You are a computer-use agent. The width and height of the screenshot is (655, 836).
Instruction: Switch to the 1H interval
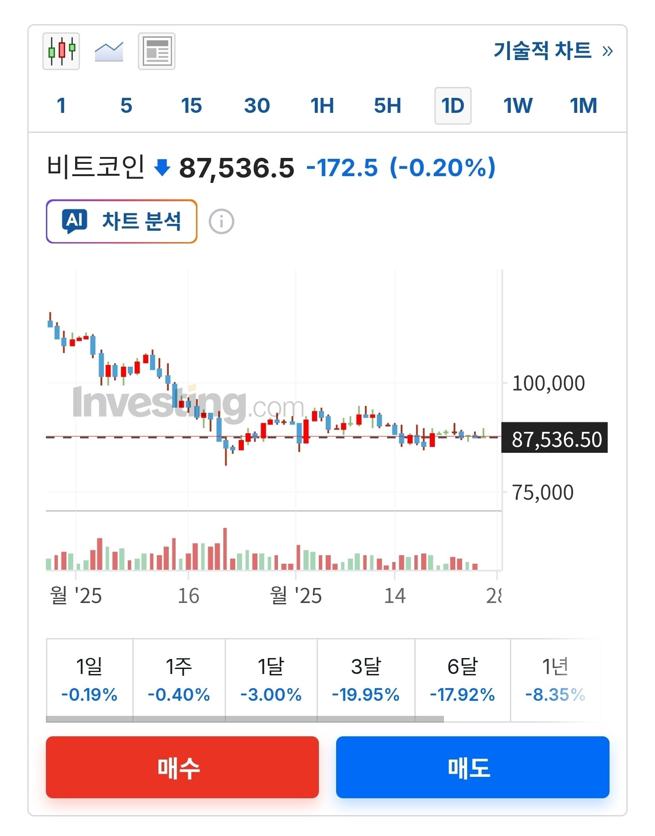[x=322, y=106]
